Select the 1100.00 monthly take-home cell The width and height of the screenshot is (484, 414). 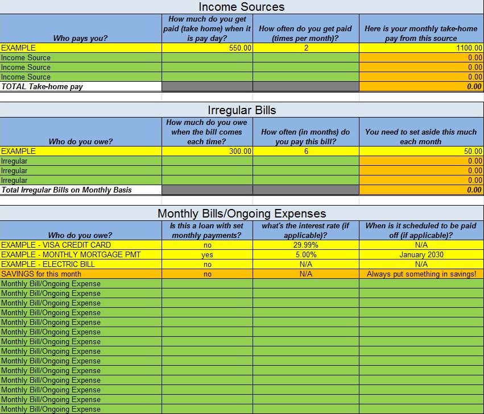coord(421,48)
